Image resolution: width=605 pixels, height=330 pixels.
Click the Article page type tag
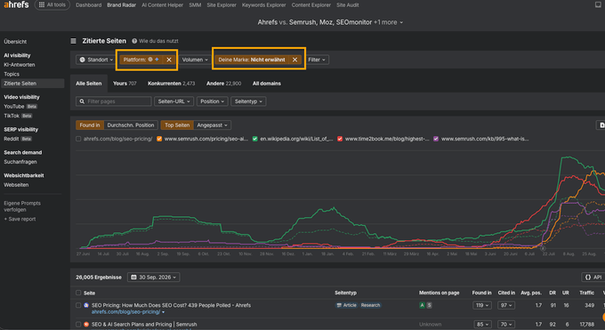click(346, 305)
